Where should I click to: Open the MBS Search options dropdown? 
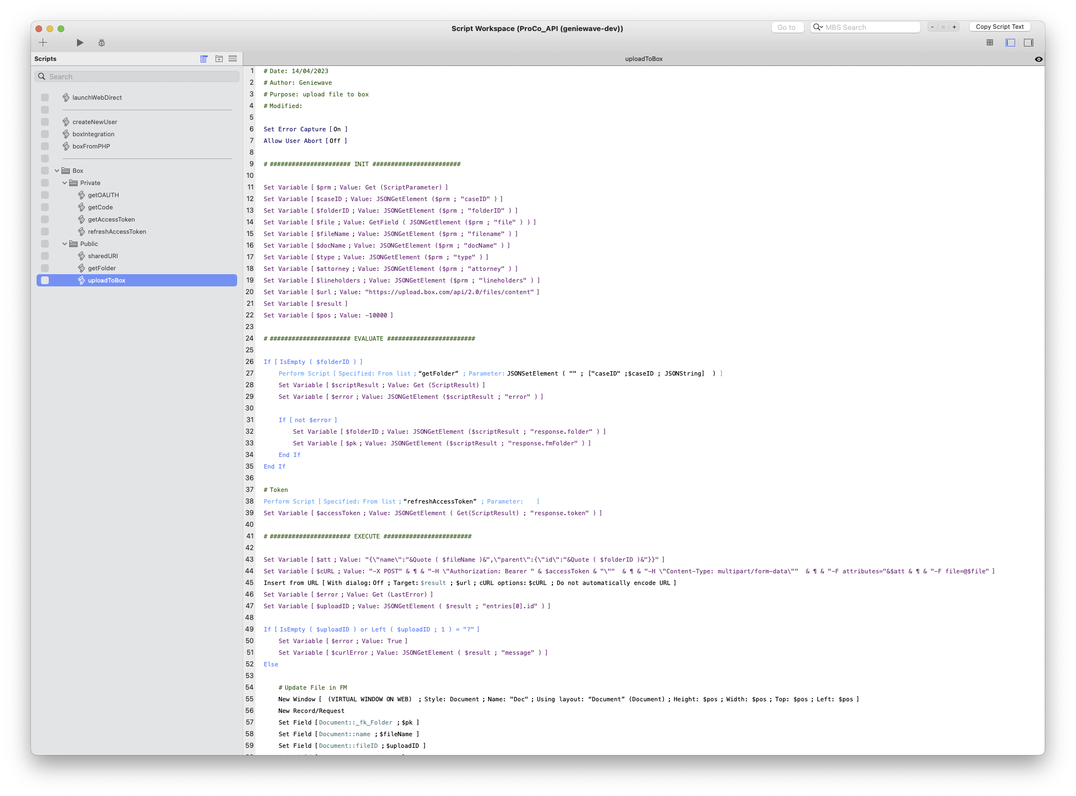[818, 27]
